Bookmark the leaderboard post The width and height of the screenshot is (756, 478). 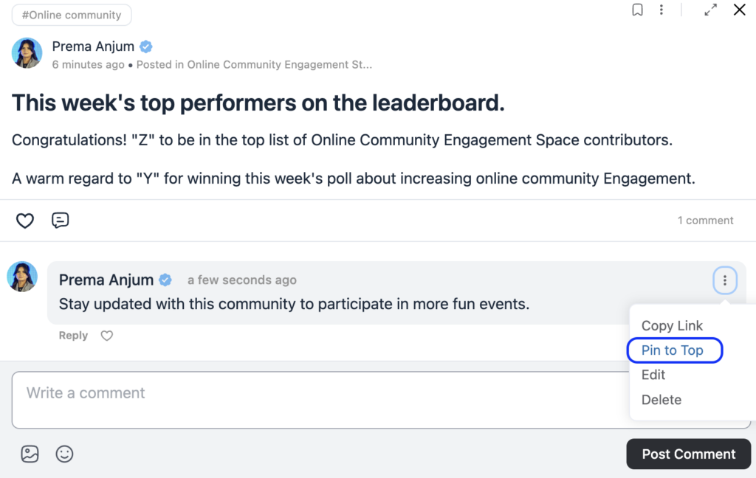coord(638,10)
